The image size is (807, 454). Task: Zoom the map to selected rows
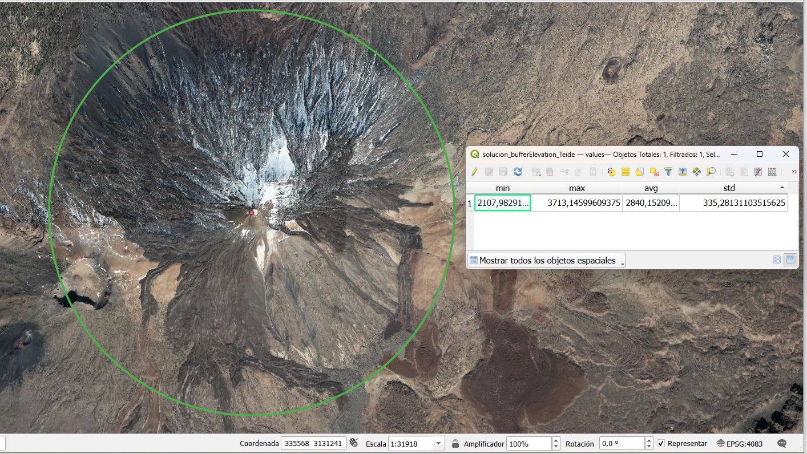tap(711, 172)
